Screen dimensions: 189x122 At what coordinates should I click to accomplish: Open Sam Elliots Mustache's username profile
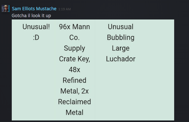[x=34, y=9]
